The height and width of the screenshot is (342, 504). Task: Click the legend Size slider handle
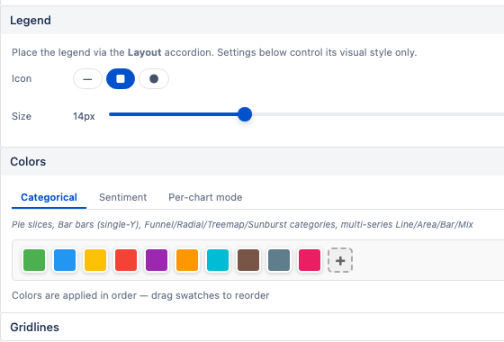click(x=245, y=114)
